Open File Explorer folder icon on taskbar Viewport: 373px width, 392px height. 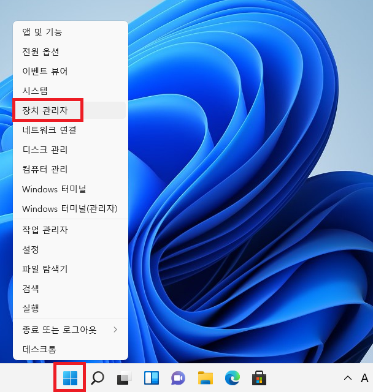[x=206, y=378]
